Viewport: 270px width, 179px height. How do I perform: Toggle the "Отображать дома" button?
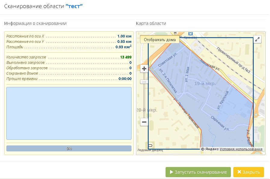[160, 40]
